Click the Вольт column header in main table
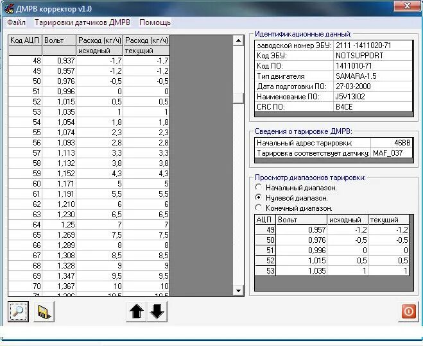 59,40
